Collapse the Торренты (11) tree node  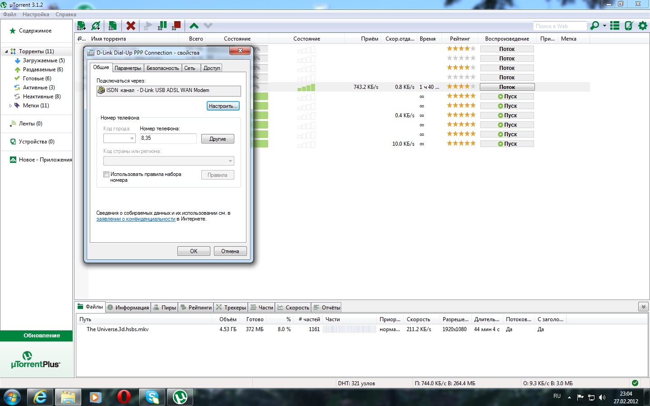[x=6, y=51]
